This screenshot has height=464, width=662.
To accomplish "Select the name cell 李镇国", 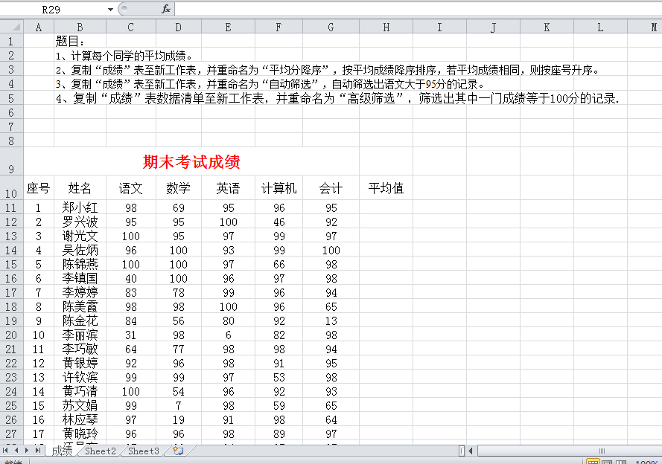I will 80,278.
